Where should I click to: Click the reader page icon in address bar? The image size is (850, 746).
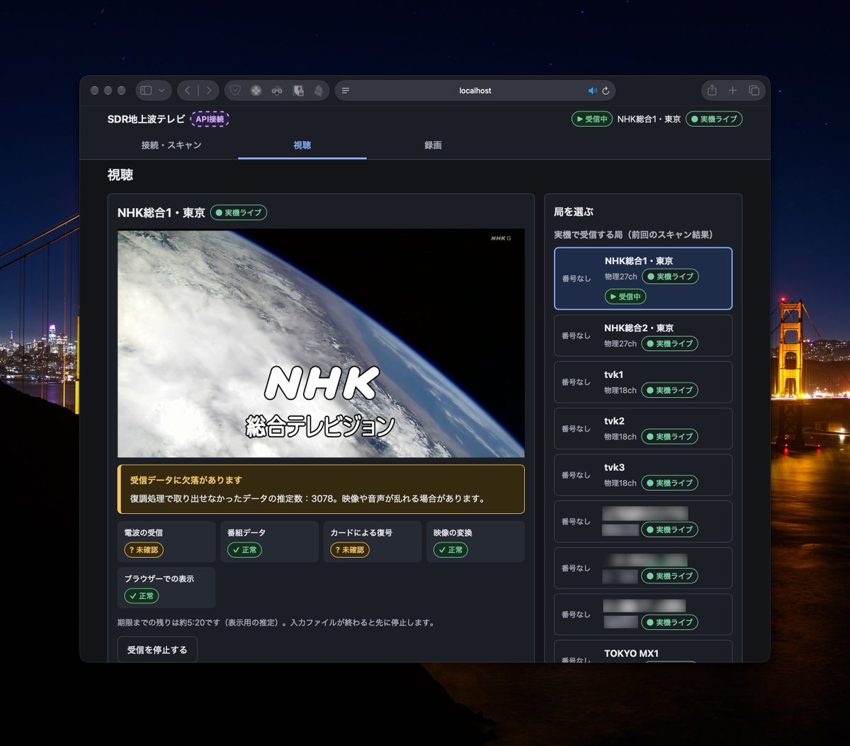[x=346, y=91]
